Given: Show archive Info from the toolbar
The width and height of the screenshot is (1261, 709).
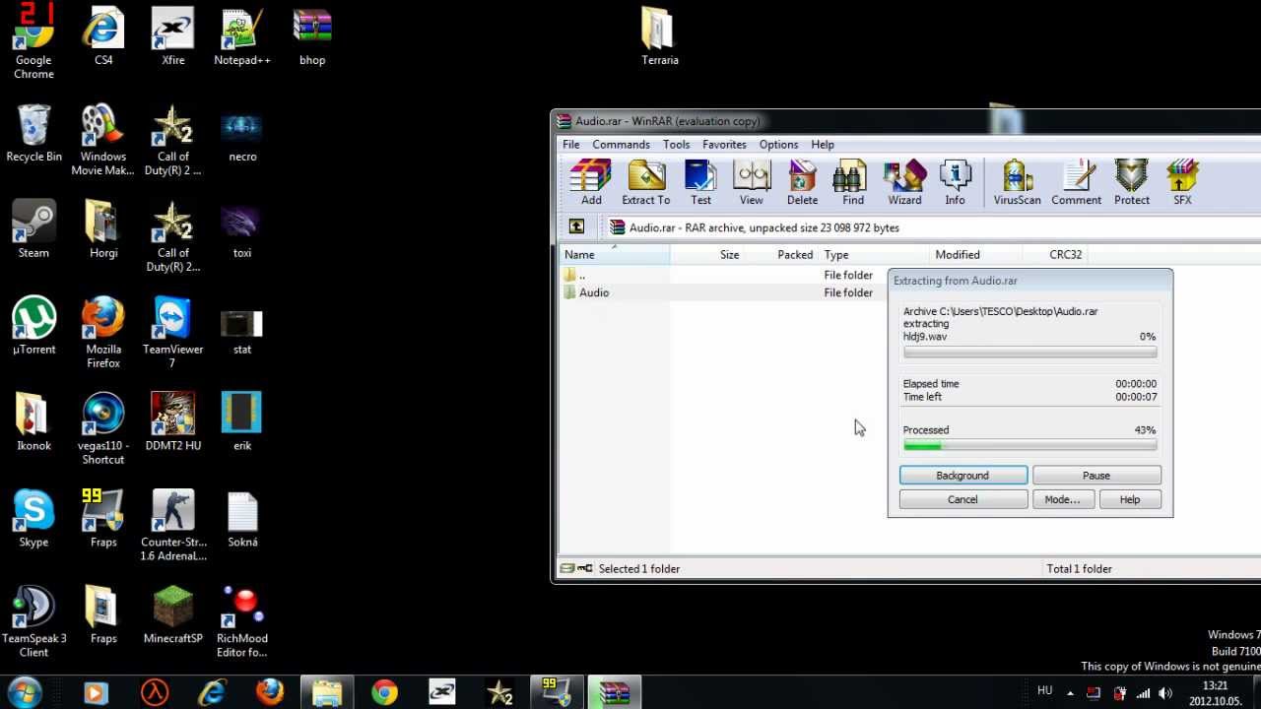Looking at the screenshot, I should 955,183.
